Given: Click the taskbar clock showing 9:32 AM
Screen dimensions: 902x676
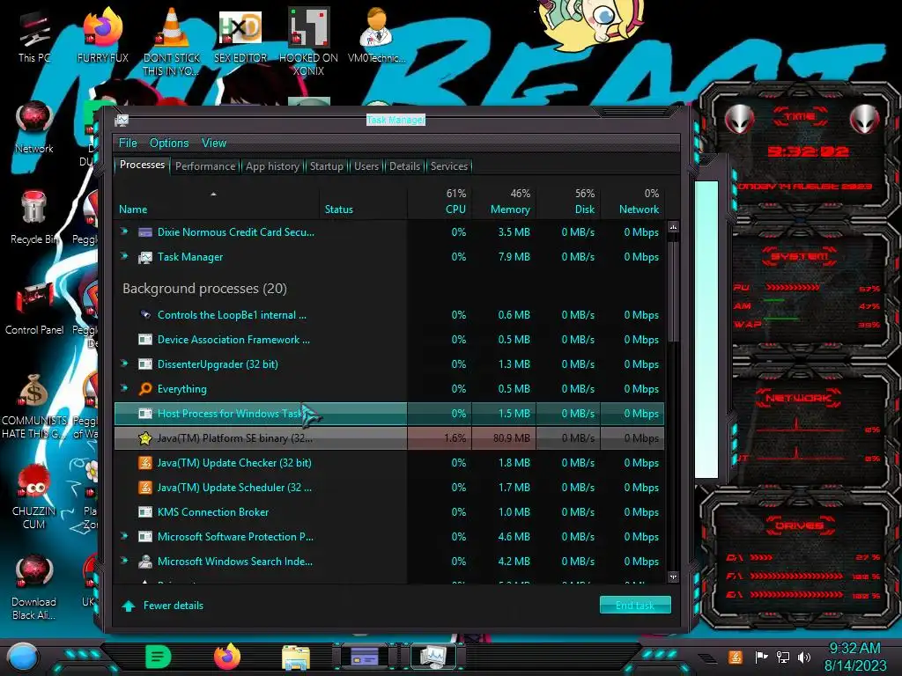Looking at the screenshot, I should click(854, 648).
